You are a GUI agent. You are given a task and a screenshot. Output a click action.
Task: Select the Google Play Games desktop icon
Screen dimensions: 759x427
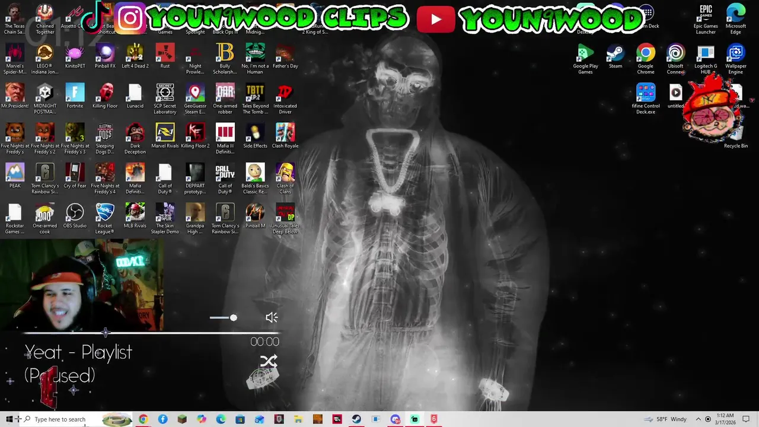[585, 59]
